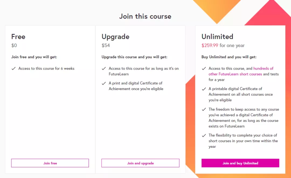
Task: Click the Unlimited plan heading
Action: click(217, 37)
